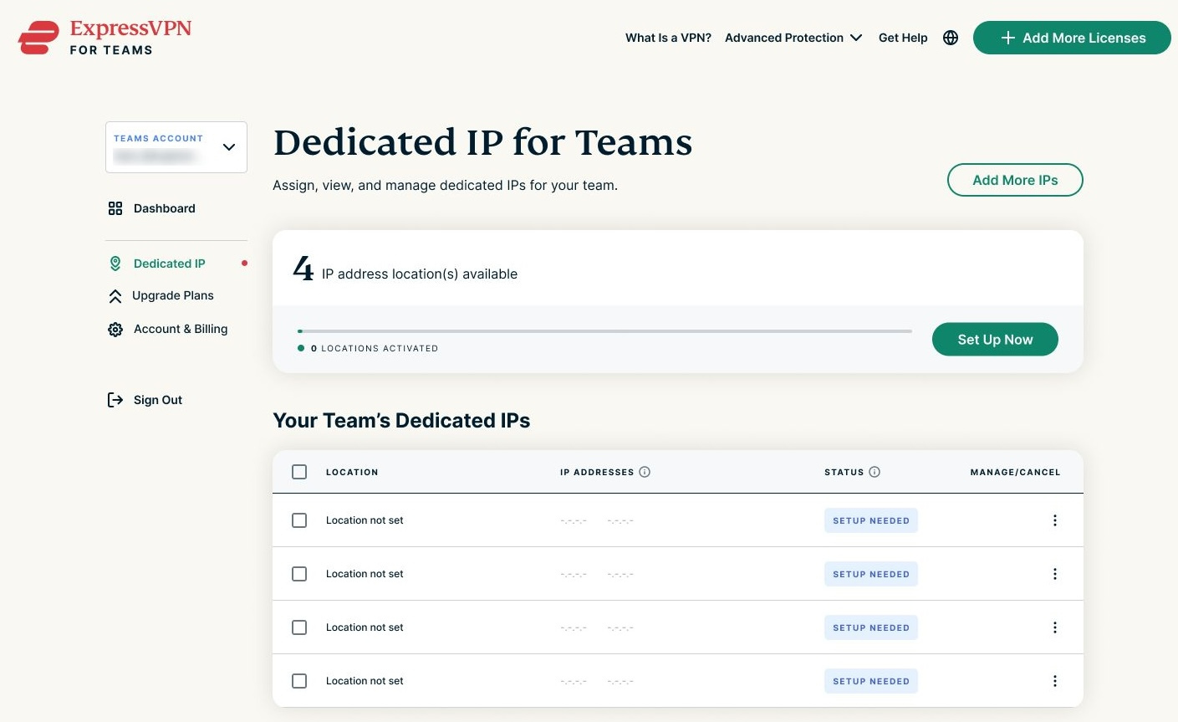
Task: Click 'Location not set' in the fourth row
Action: tap(365, 681)
